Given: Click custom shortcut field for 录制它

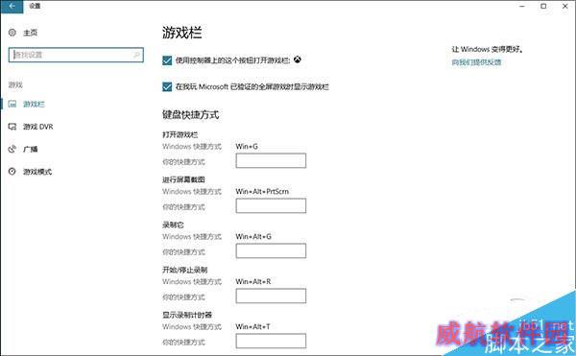Looking at the screenshot, I should pyautogui.click(x=271, y=250).
